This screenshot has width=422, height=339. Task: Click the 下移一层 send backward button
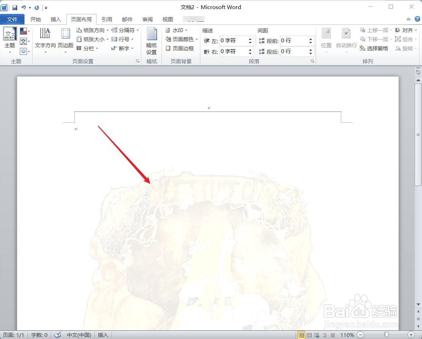[x=376, y=39]
